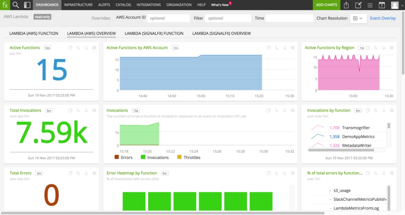The height and width of the screenshot is (215, 405).
Task: Click the Invocations by function horizontal scrollbar
Action: pyautogui.click(x=341, y=150)
